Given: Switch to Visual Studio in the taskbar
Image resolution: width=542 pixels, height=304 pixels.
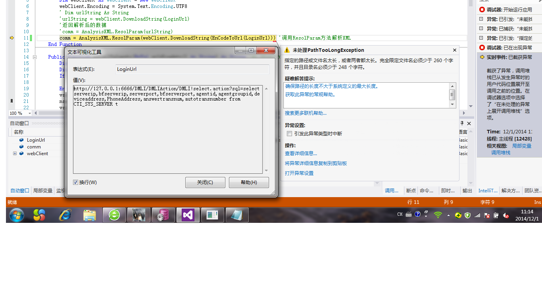Looking at the screenshot, I should (x=188, y=215).
